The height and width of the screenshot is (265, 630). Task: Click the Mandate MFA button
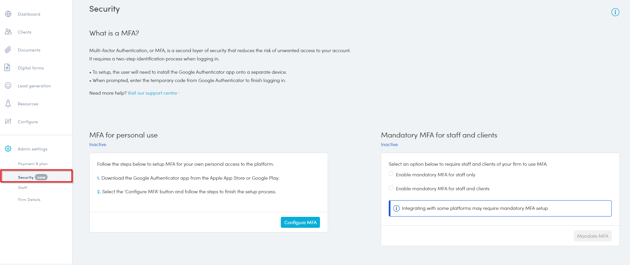[x=592, y=236]
